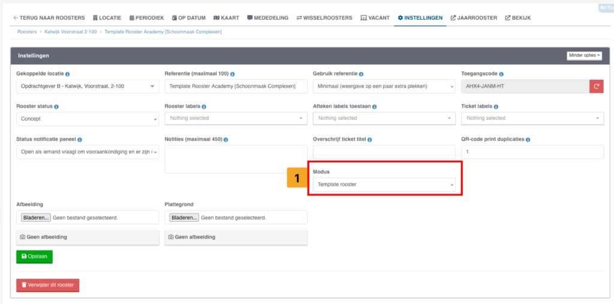The image size is (614, 304).
Task: Switch to the Periodiek tab
Action: coord(146,18)
